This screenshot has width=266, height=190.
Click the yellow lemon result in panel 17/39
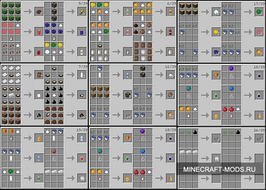pos(216,32)
